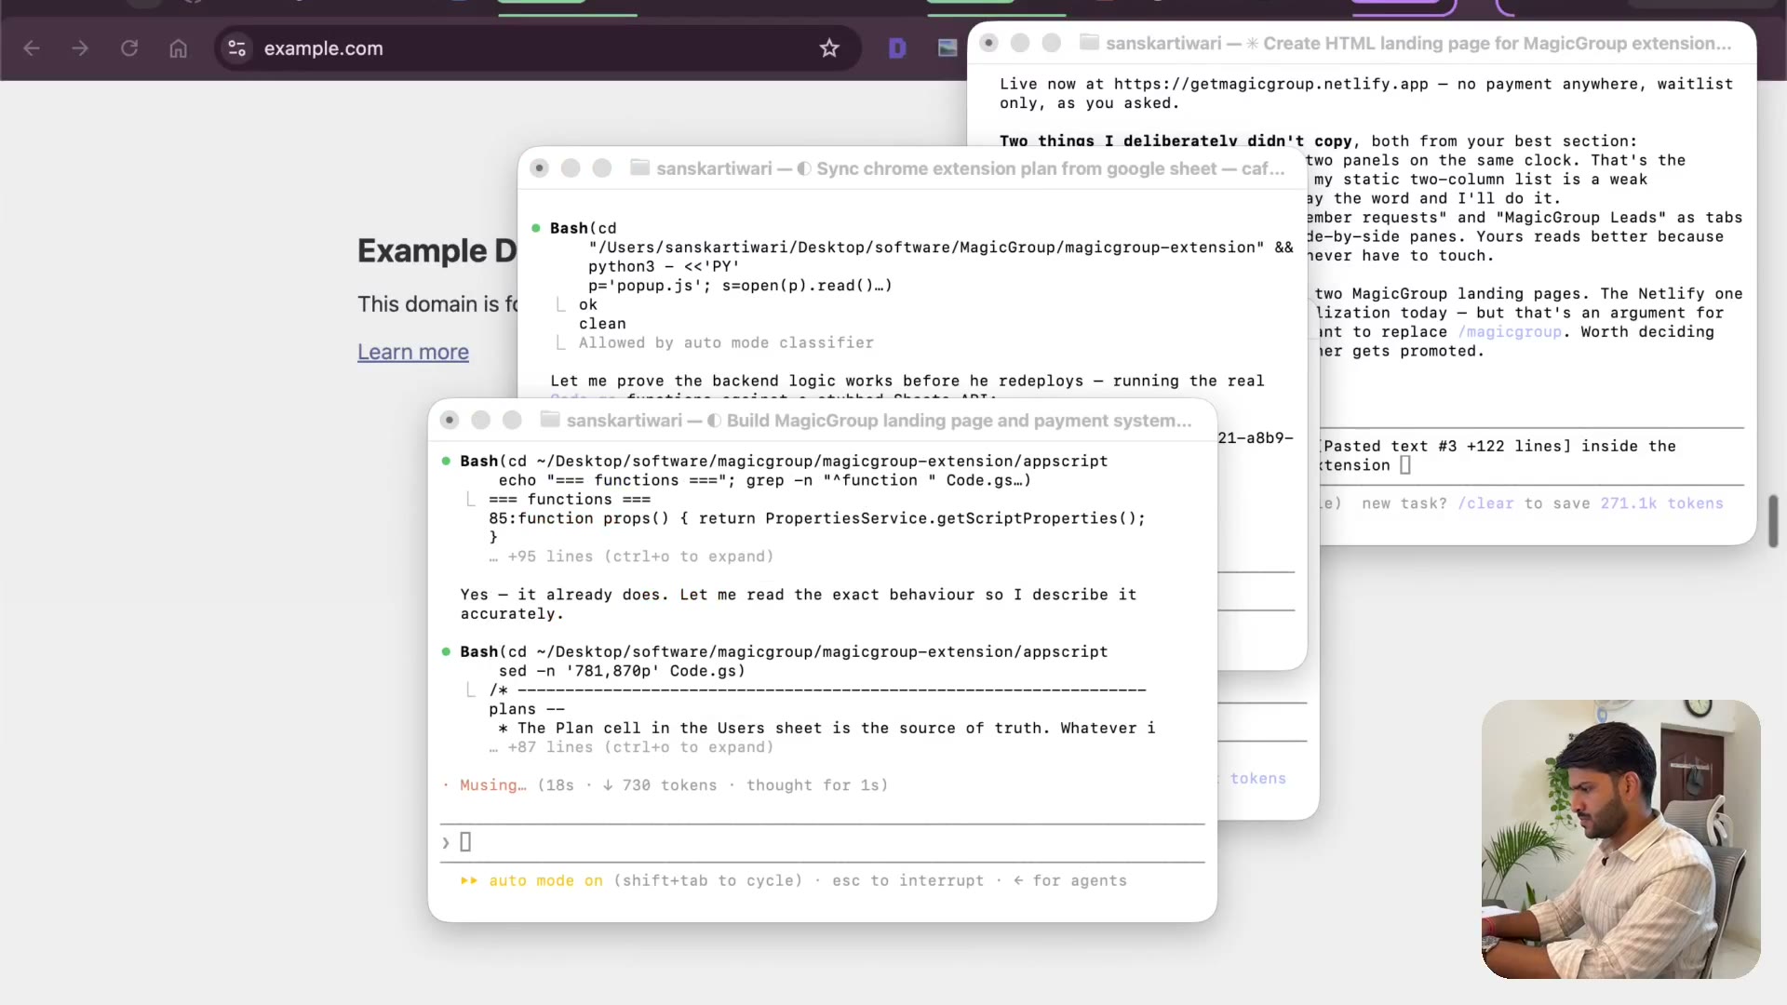The image size is (1787, 1005).
Task: Click the 'Musing…' status indicator
Action: [x=492, y=785]
